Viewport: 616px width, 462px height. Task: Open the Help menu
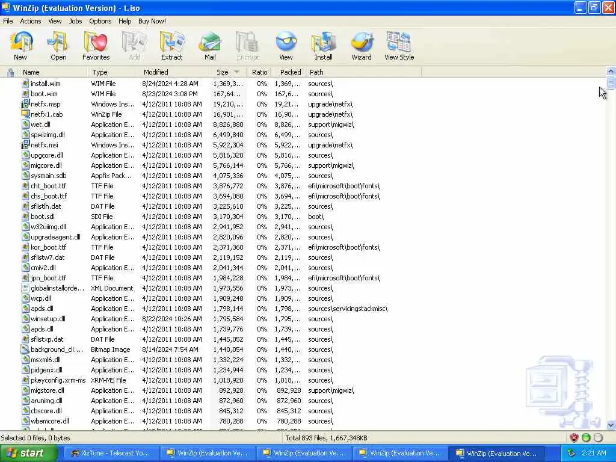pos(125,21)
